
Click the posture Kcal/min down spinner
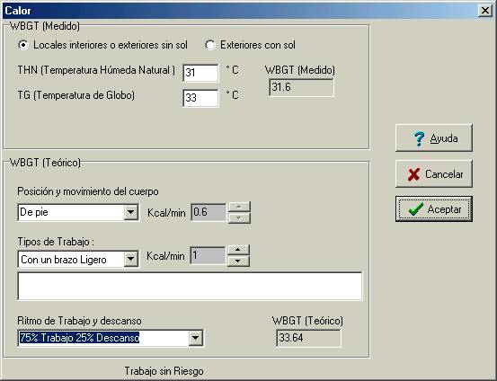click(239, 218)
